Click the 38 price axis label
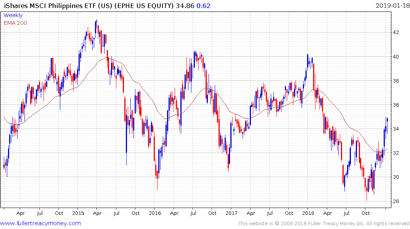Screen dimensions: 410x229 [396, 81]
